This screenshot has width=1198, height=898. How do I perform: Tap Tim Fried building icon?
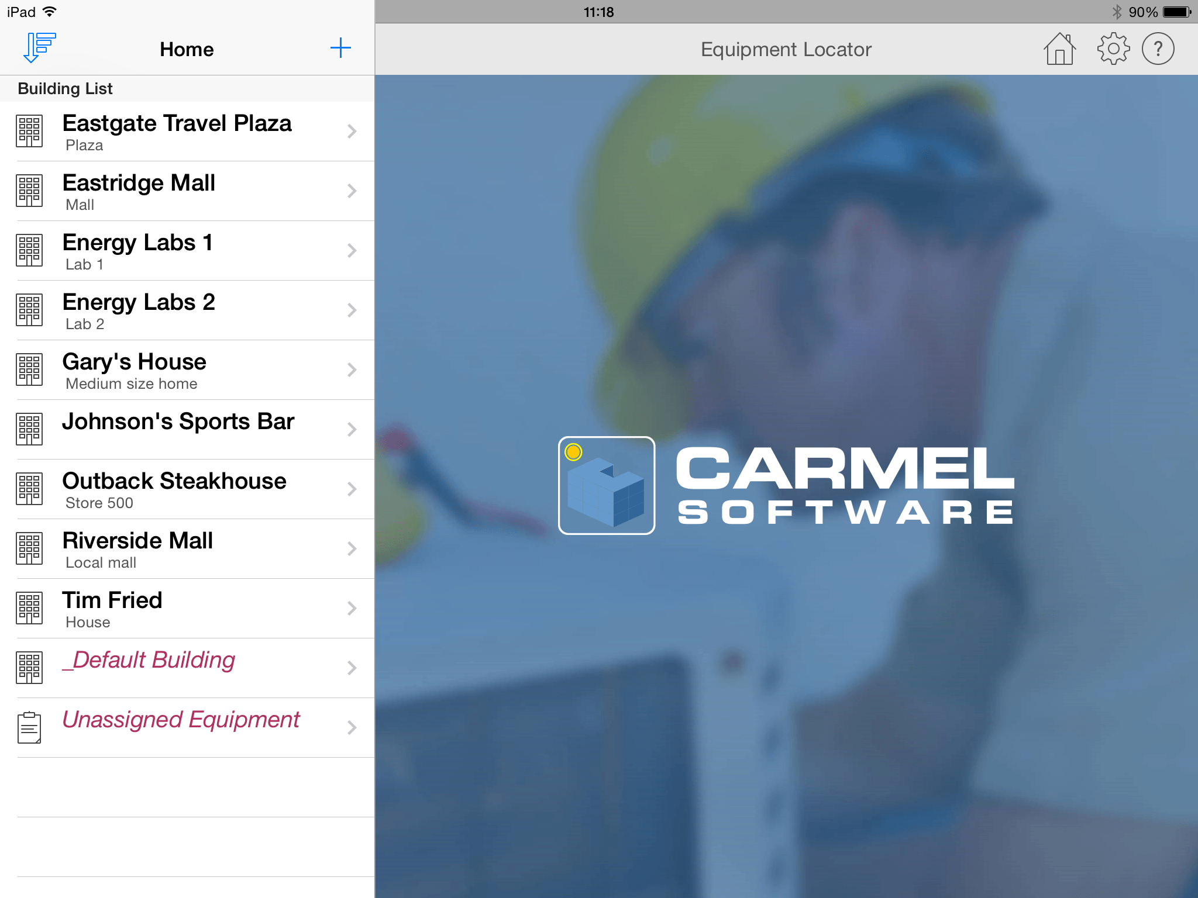[29, 608]
